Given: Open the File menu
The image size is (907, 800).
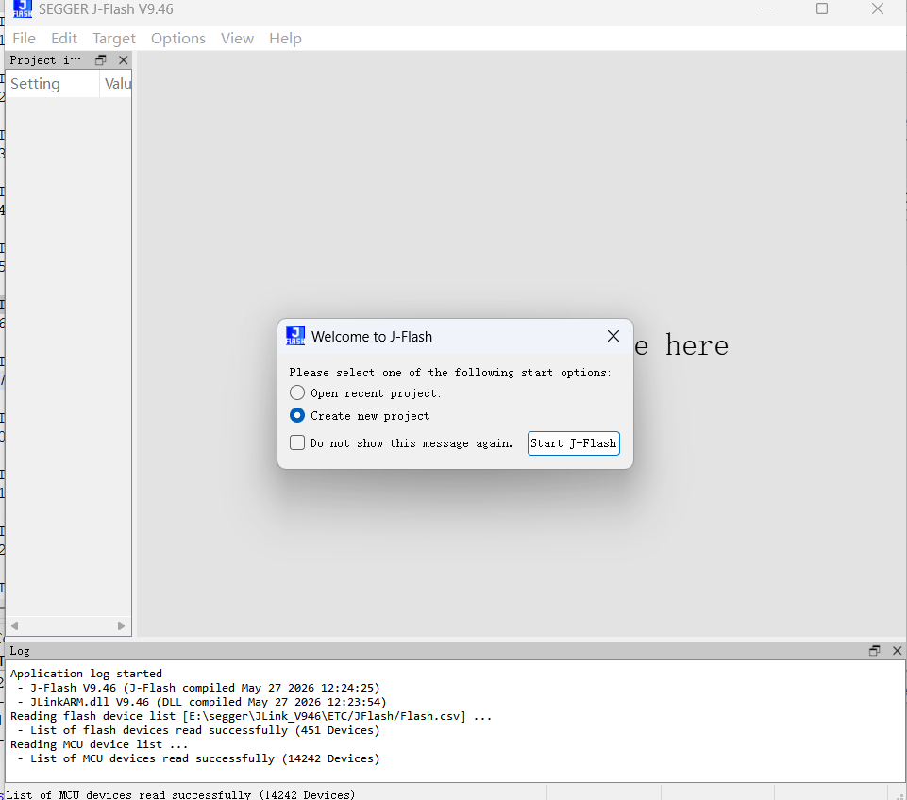Looking at the screenshot, I should [x=24, y=38].
